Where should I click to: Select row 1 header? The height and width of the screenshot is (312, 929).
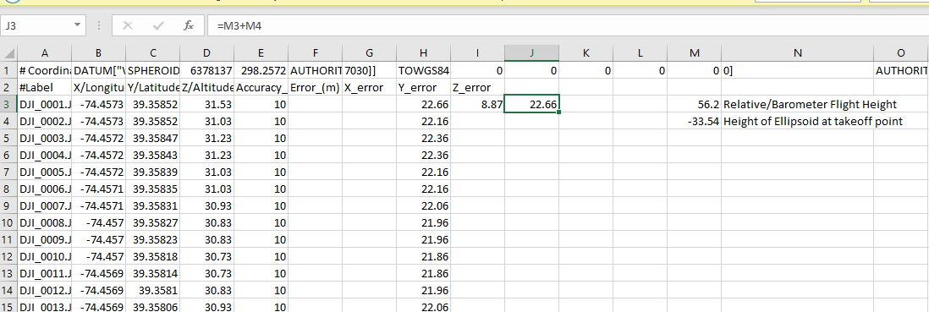9,70
